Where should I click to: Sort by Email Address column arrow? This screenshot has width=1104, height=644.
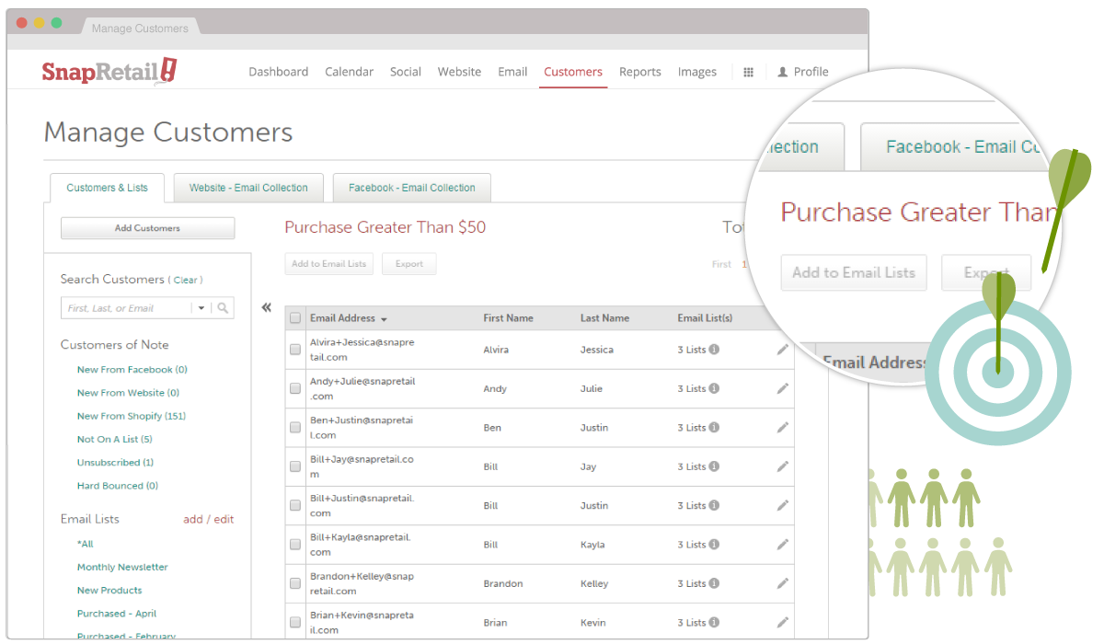tap(384, 319)
